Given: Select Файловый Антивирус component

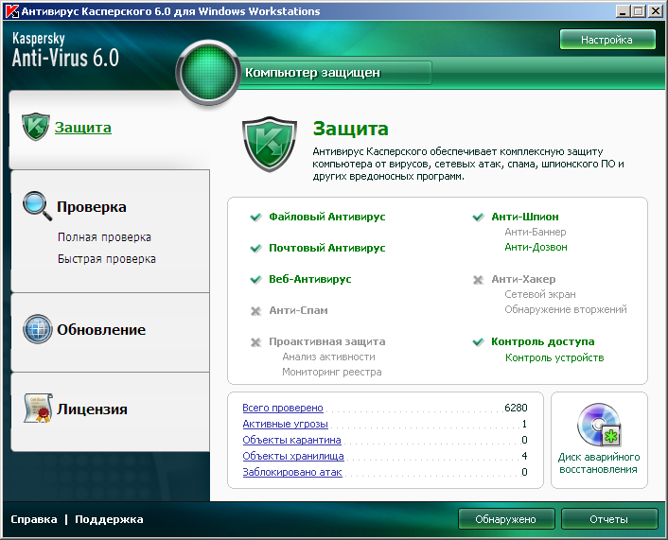Looking at the screenshot, I should coord(327,217).
